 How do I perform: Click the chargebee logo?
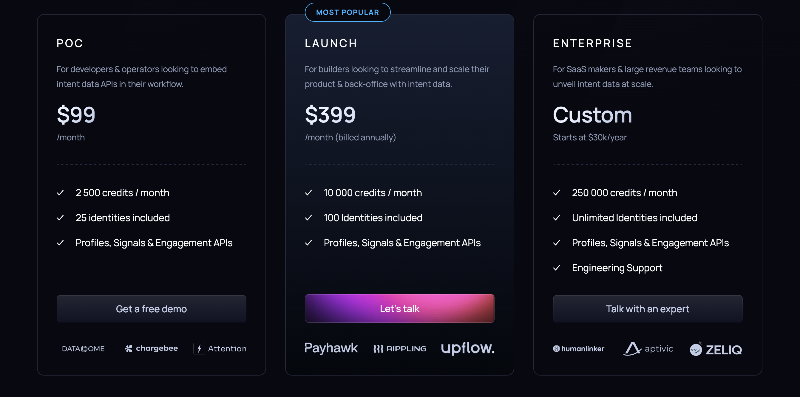pyautogui.click(x=151, y=349)
